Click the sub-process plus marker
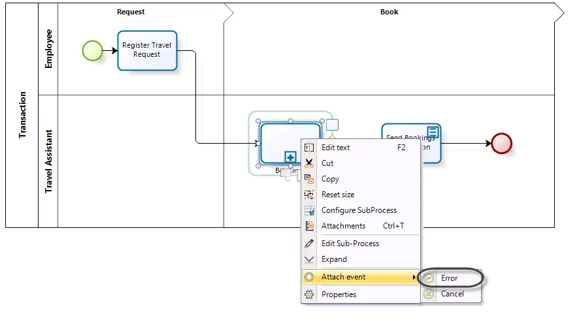 click(290, 157)
